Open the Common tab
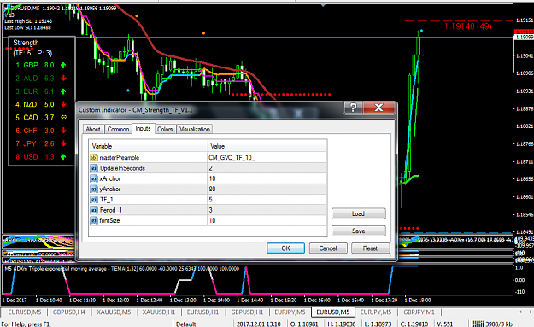534x327 pixels. tap(118, 129)
